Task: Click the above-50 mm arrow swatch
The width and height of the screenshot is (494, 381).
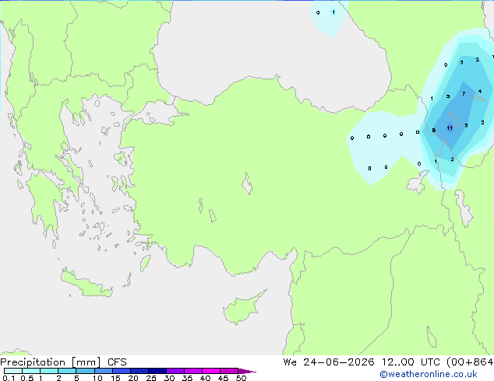Action: click(x=247, y=371)
